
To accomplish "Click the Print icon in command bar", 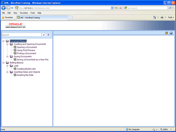I will [x=162, y=17].
